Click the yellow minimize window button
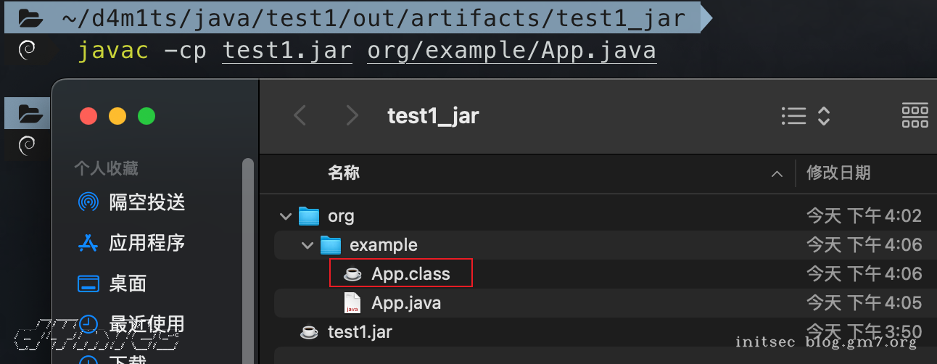937x364 pixels. point(117,116)
